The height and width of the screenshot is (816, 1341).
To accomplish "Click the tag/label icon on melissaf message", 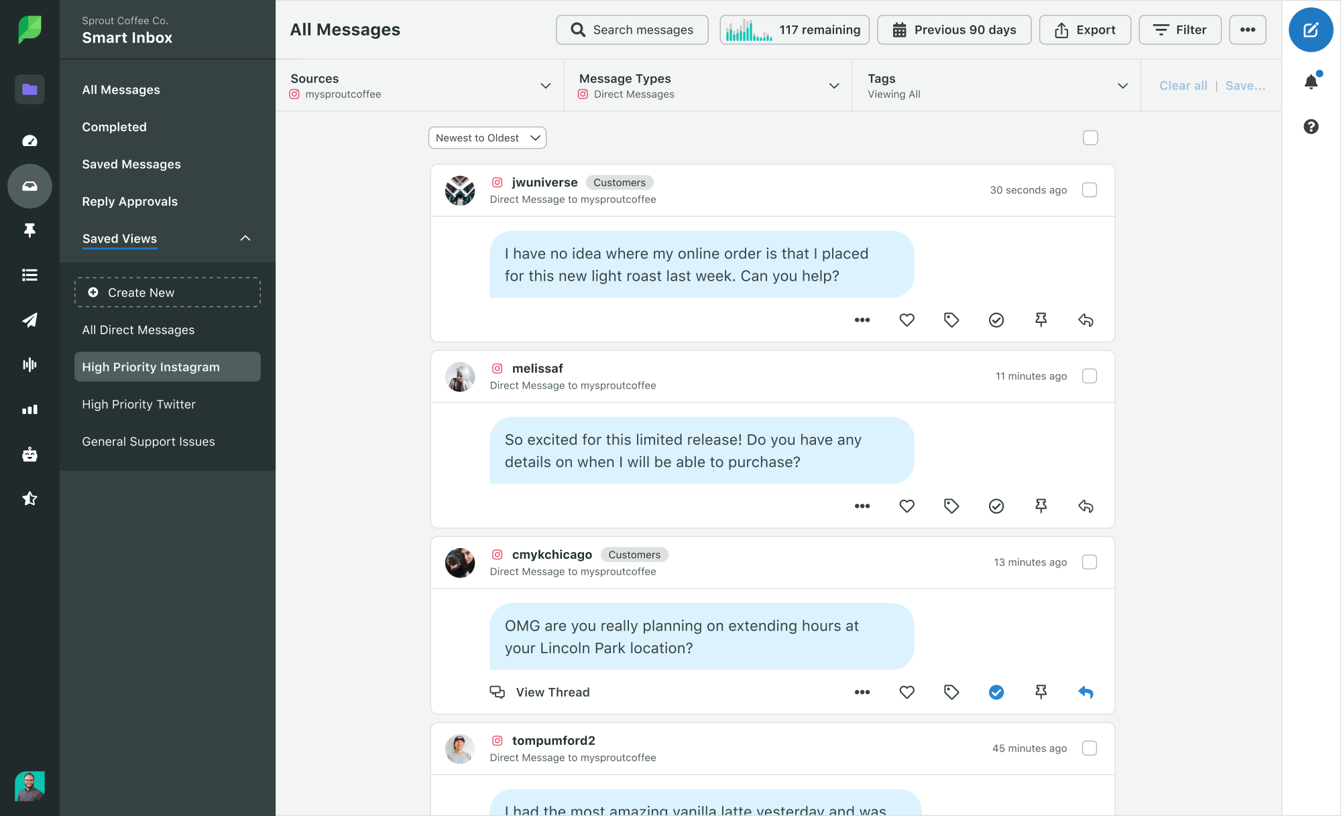I will click(952, 506).
